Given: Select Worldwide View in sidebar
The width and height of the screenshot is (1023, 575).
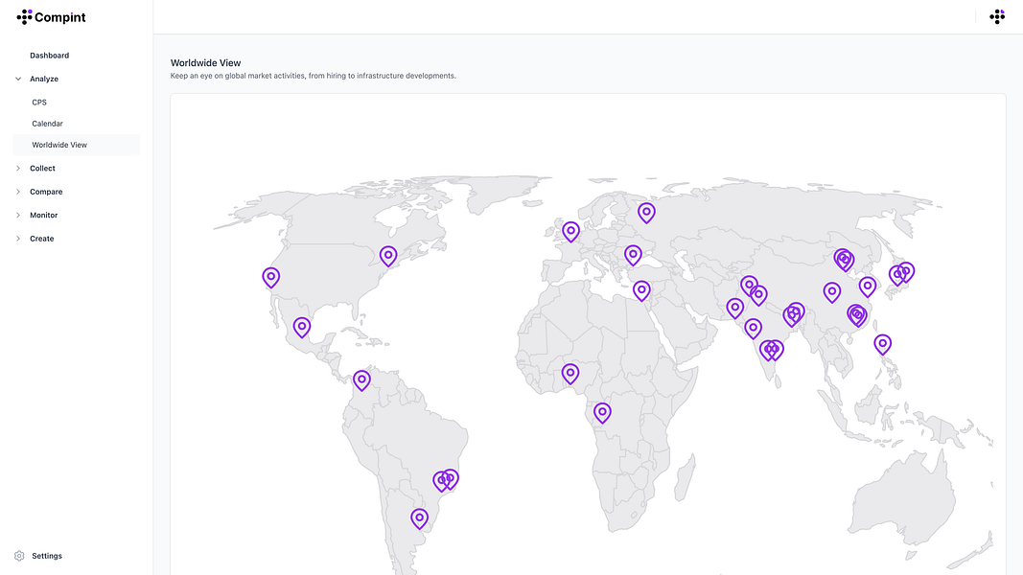Looking at the screenshot, I should pyautogui.click(x=59, y=146).
